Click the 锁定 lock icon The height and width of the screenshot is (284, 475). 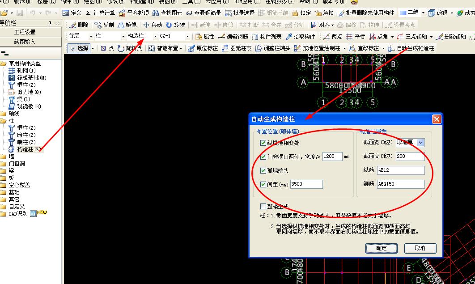click(x=302, y=13)
